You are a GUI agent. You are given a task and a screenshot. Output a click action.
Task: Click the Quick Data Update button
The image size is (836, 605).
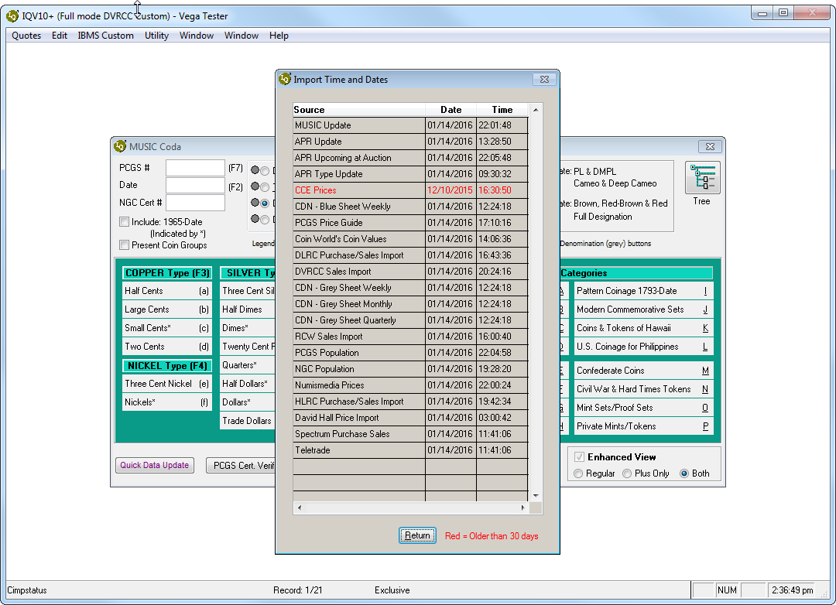pos(154,465)
